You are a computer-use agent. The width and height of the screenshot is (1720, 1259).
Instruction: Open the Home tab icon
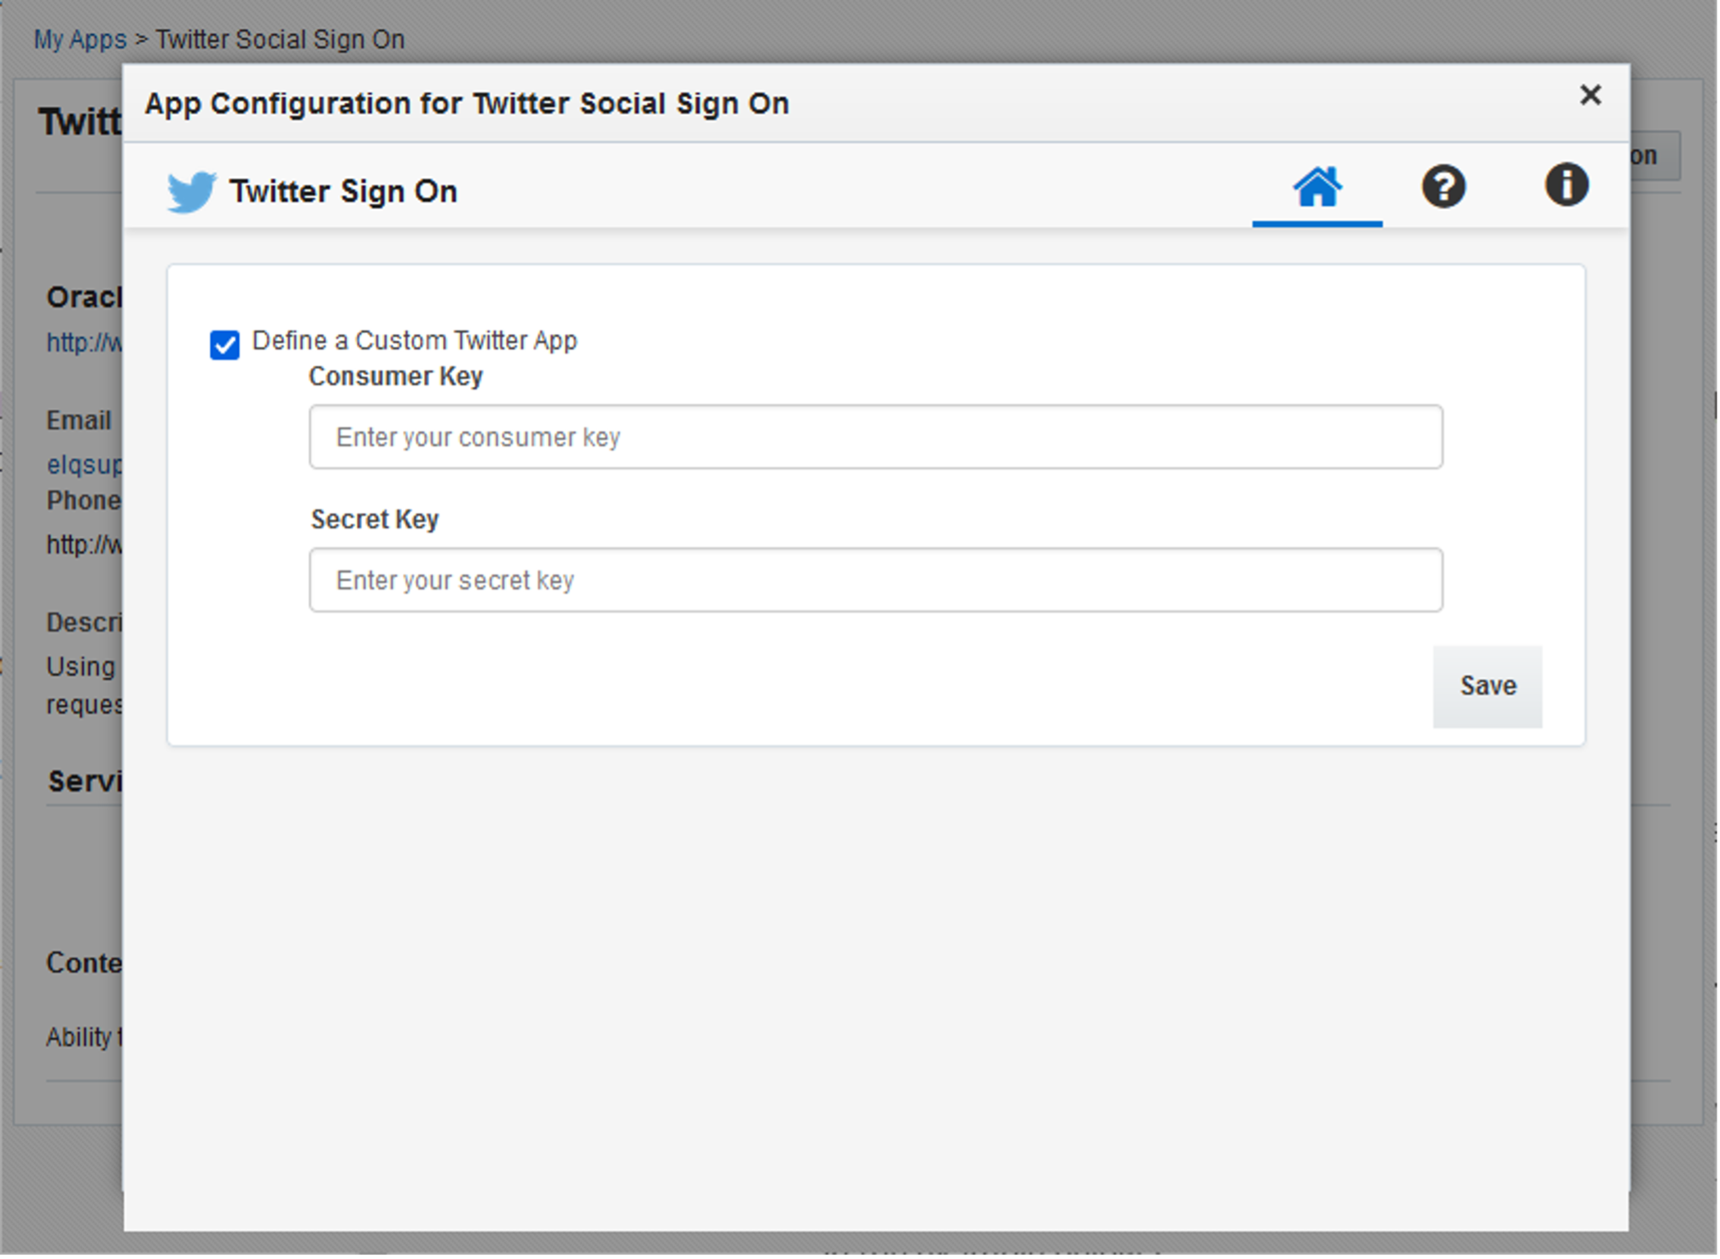(1319, 188)
